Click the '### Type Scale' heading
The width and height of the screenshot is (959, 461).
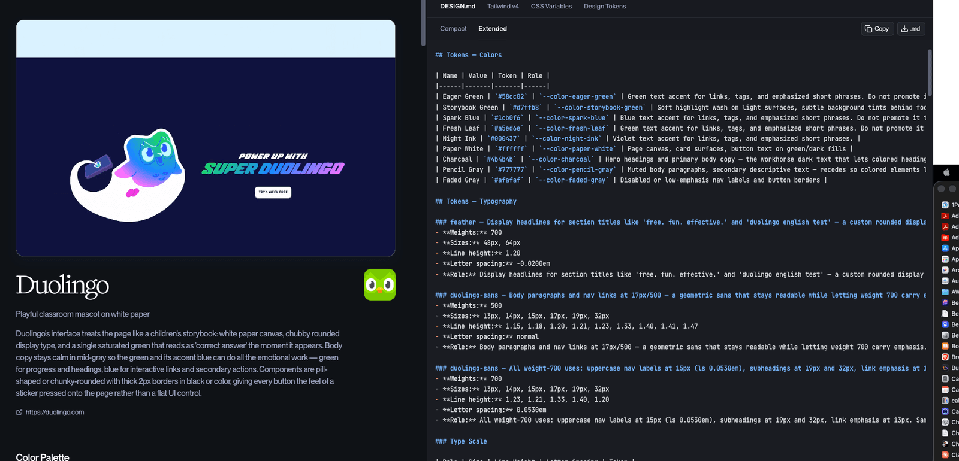(x=461, y=441)
